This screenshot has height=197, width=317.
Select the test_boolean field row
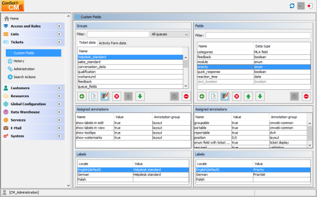click(x=254, y=82)
